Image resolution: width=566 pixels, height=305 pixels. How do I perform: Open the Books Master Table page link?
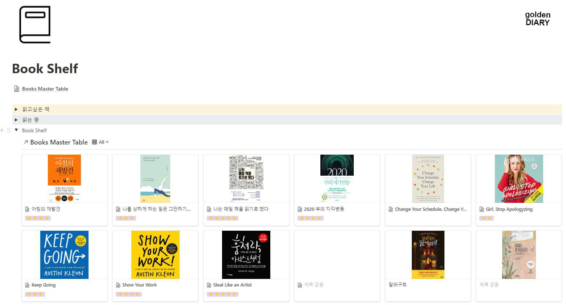tap(45, 89)
